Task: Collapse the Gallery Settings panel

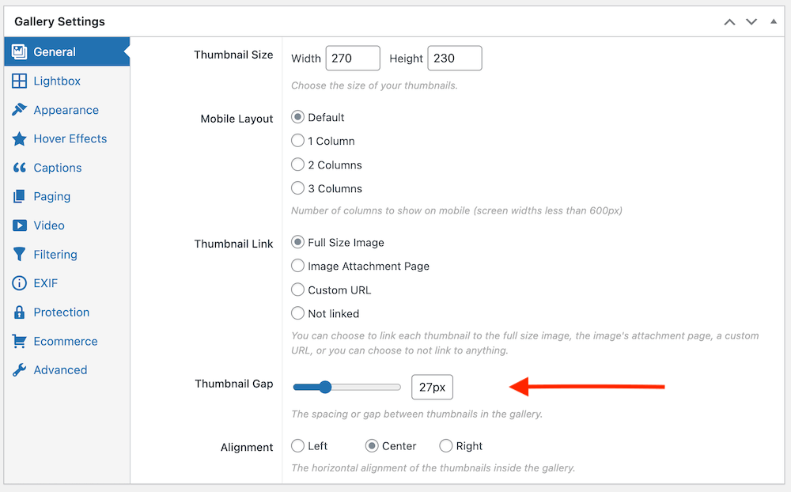Action: pyautogui.click(x=773, y=21)
